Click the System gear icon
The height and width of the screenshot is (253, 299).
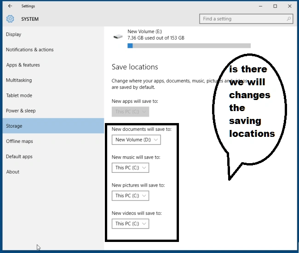[x=10, y=19]
